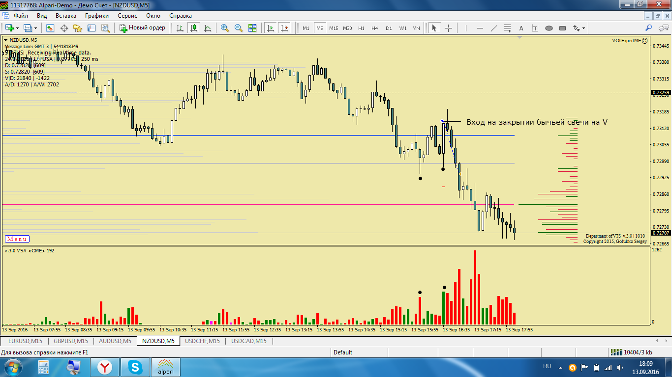Select the rectangle drawing tool
The height and width of the screenshot is (377, 672).
[x=563, y=28]
